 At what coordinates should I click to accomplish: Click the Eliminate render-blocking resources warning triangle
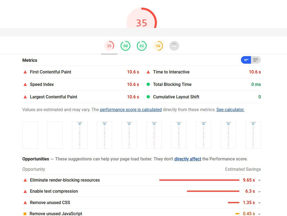(x=25, y=180)
